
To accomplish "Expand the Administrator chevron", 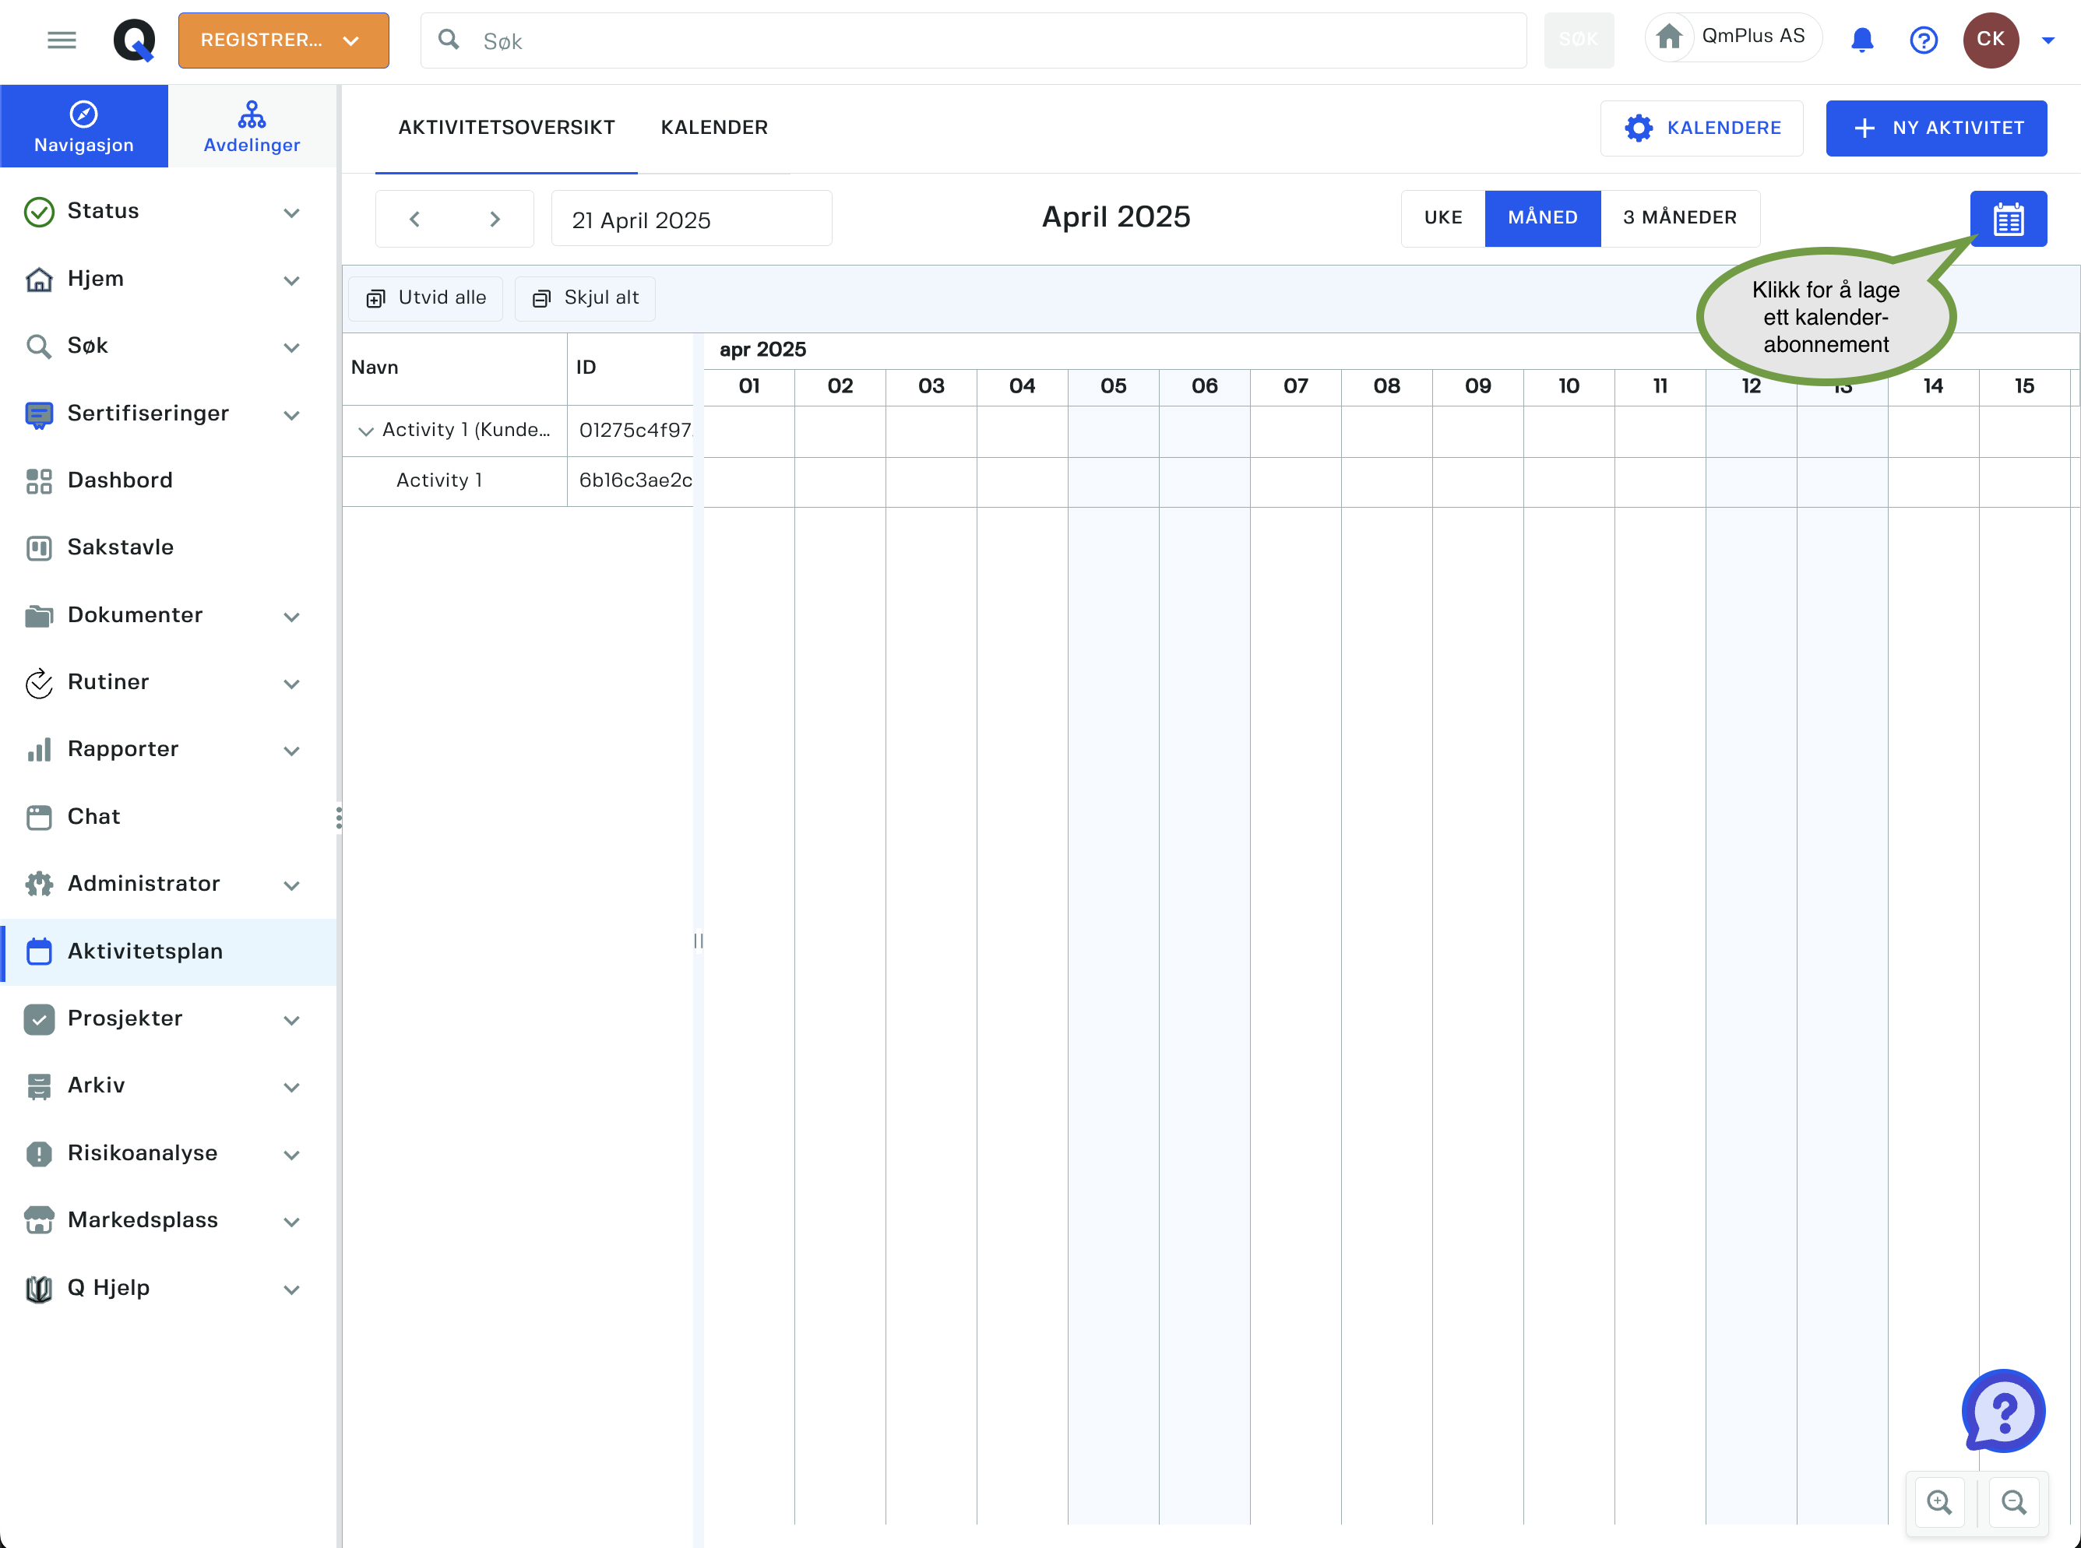I will pos(291,885).
